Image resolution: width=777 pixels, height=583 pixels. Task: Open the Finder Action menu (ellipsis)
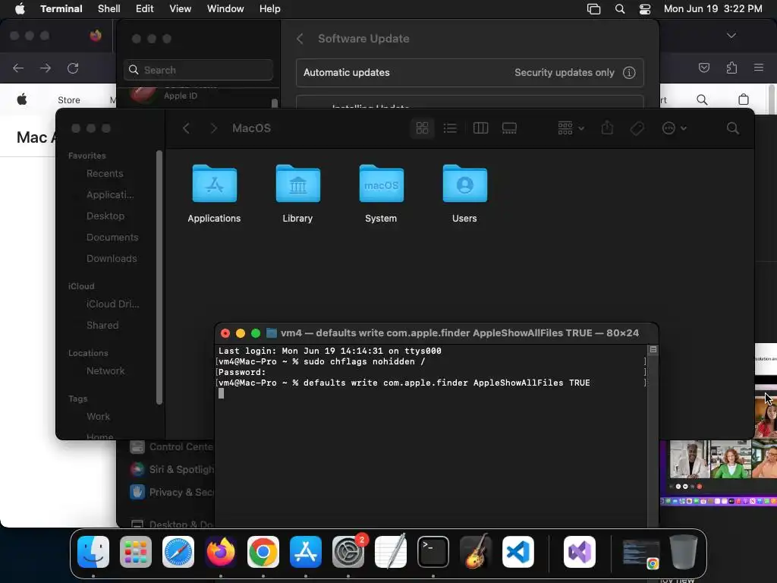coord(674,128)
